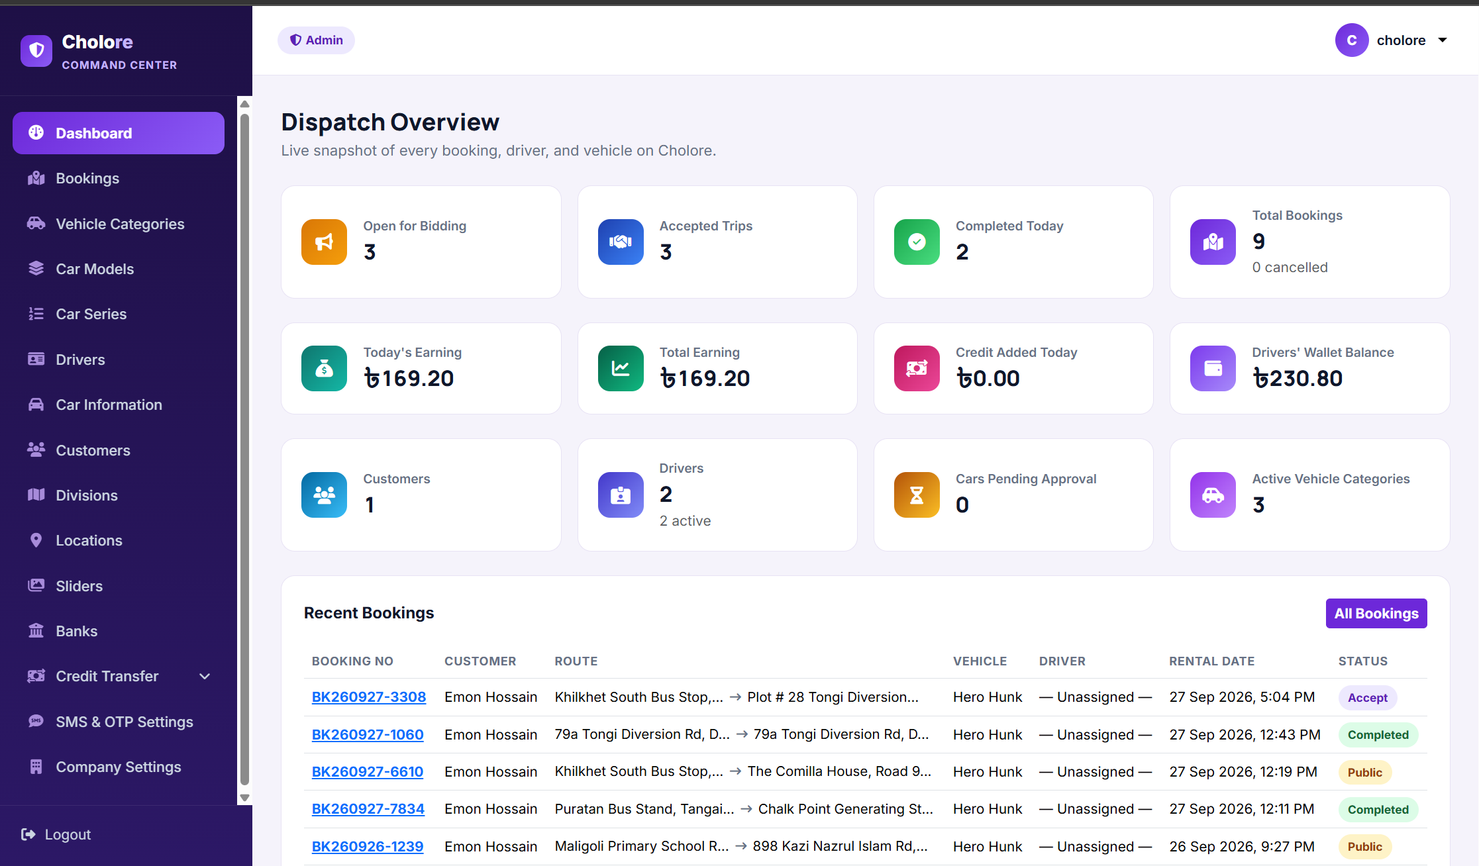
Task: Open booking link BK260927-6610
Action: [368, 772]
